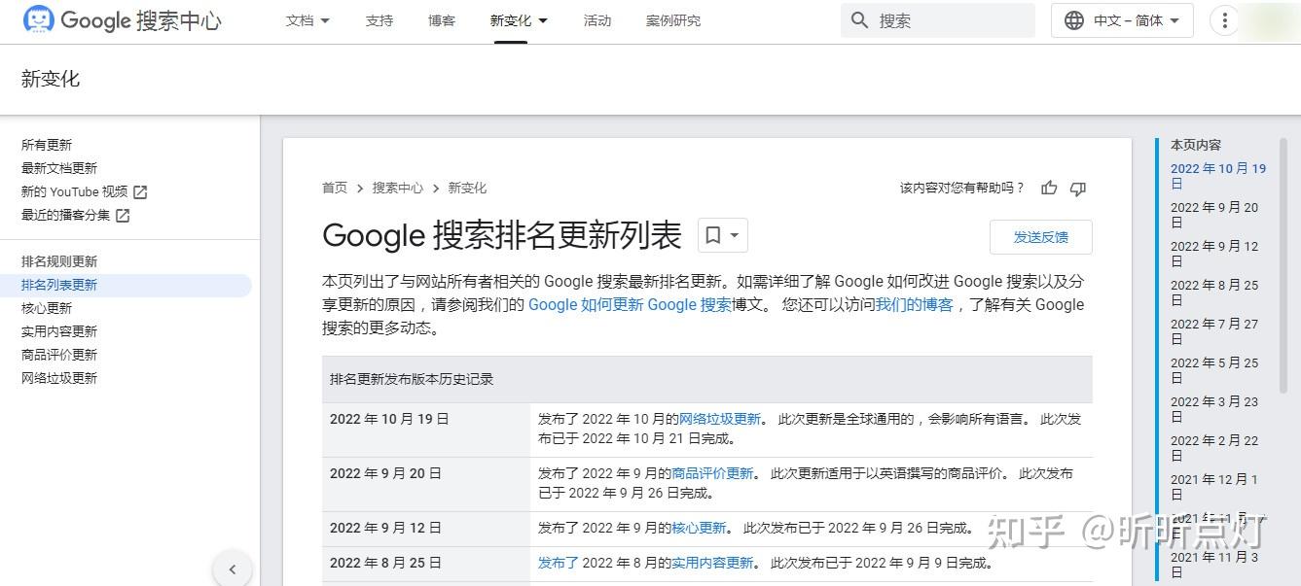Screen dimensions: 1301x586
Task: Jump to 2021 年 11 月 3 日 in page contents
Action: [x=1214, y=565]
